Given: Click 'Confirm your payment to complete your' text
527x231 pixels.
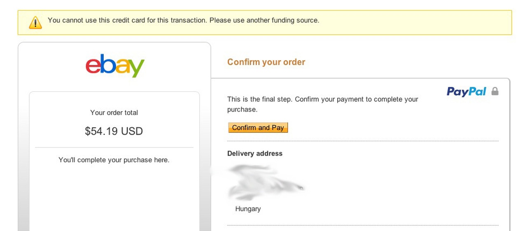Looking at the screenshot, I should (357, 99).
